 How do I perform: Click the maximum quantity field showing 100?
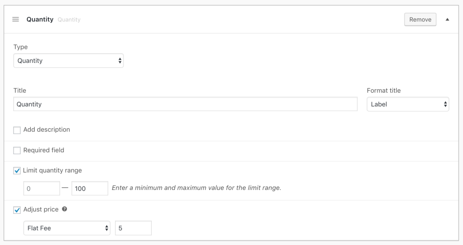pos(90,188)
